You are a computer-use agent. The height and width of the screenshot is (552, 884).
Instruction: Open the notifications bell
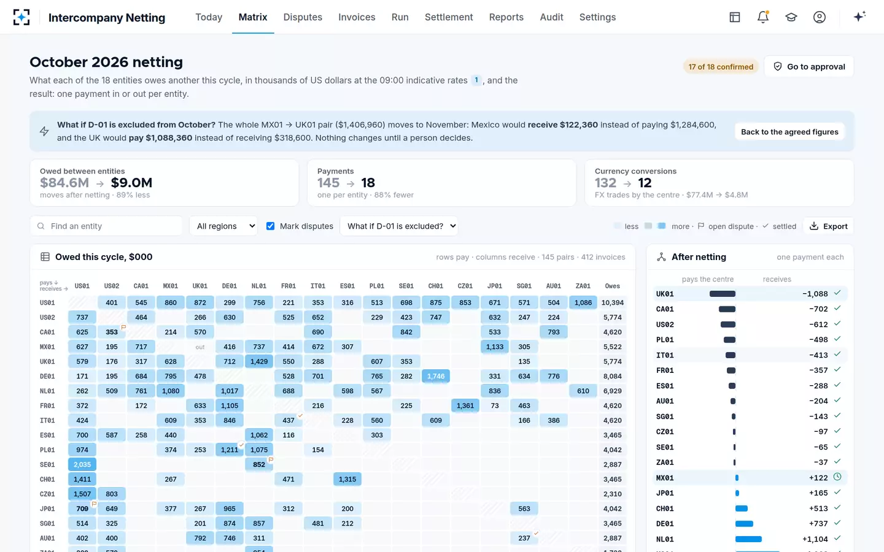point(763,17)
